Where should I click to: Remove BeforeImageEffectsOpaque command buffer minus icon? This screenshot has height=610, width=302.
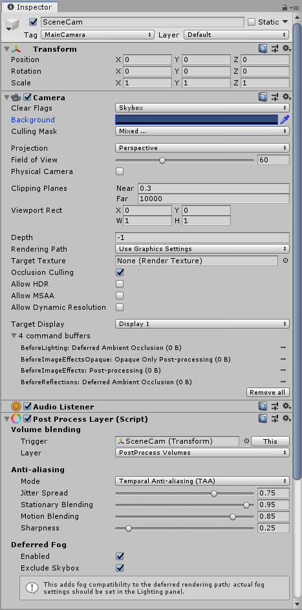click(283, 359)
